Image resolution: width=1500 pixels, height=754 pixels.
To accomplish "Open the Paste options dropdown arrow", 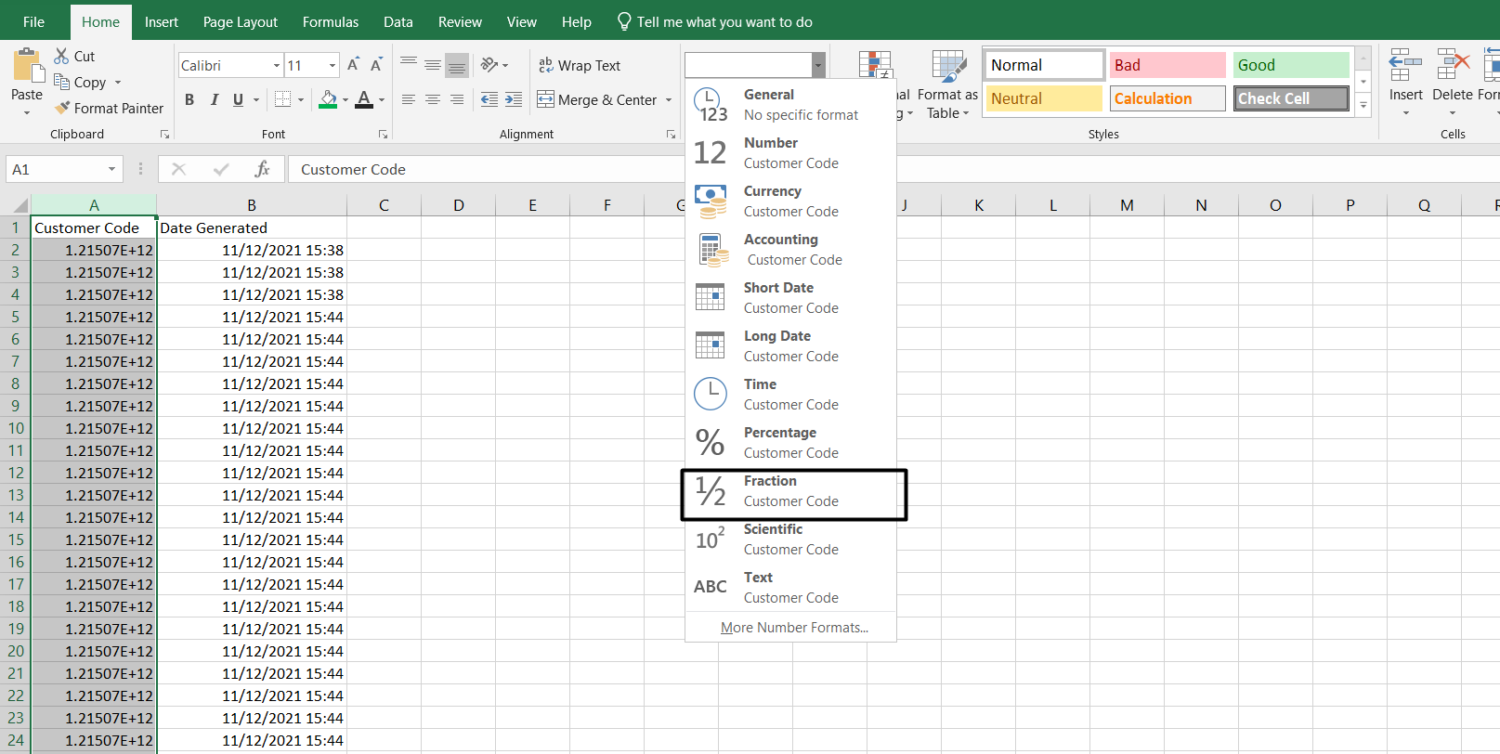I will 27,112.
